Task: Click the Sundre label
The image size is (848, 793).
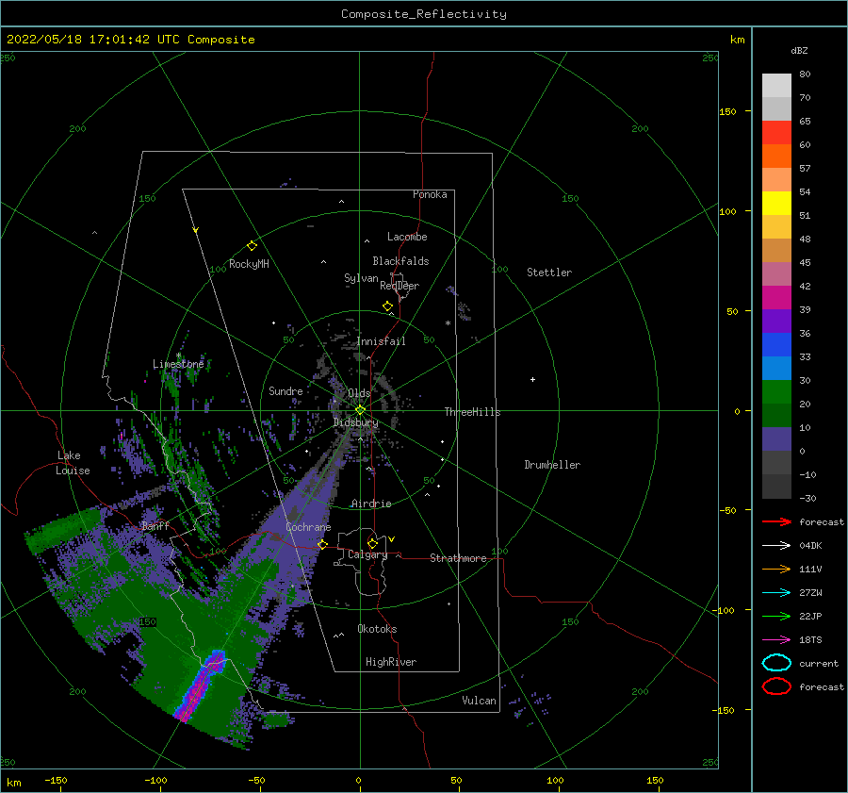Action: tap(285, 390)
